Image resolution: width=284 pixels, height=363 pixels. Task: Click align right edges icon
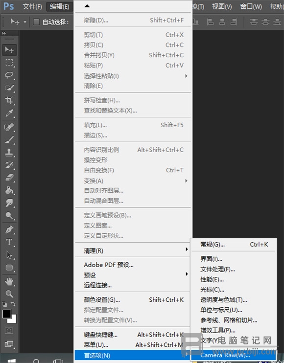pyautogui.click(x=234, y=22)
